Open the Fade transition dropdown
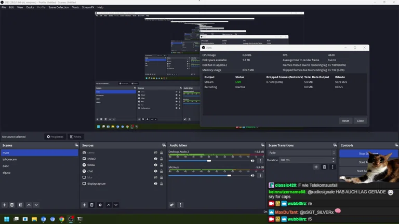This screenshot has height=224, width=399. pos(301,153)
